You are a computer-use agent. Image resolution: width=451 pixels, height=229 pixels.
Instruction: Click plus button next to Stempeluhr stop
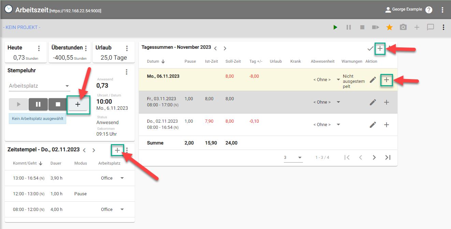click(x=78, y=105)
